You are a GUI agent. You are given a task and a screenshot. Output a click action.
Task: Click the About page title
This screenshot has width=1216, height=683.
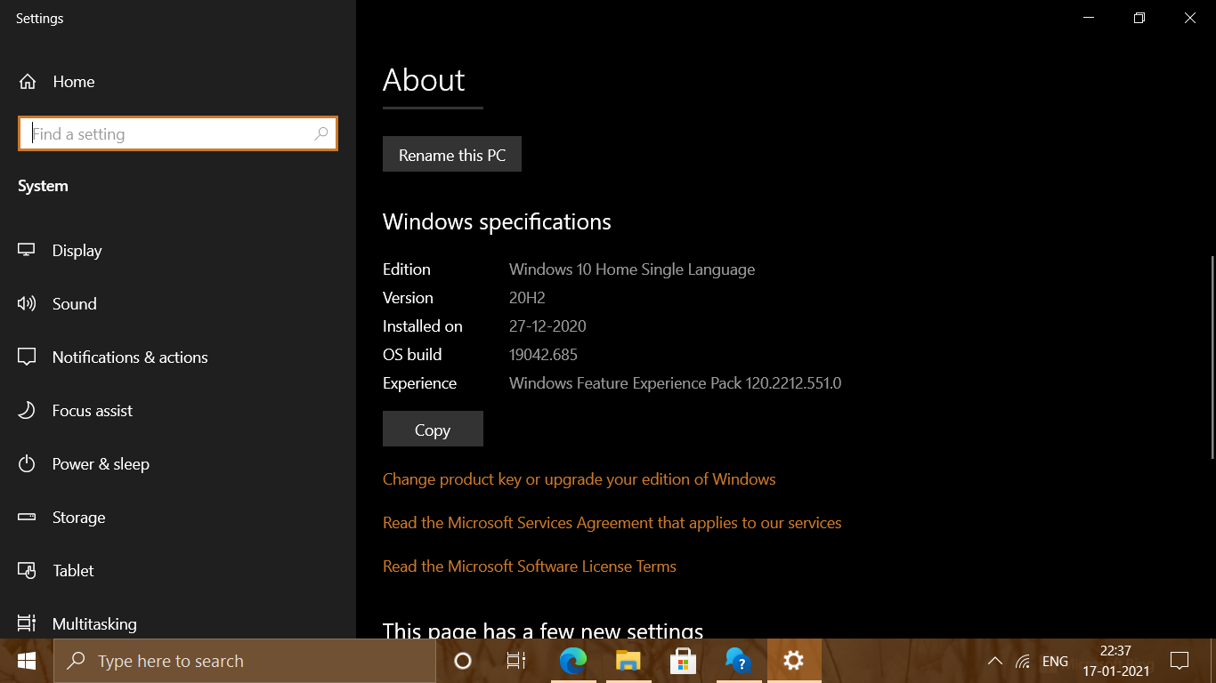click(424, 80)
